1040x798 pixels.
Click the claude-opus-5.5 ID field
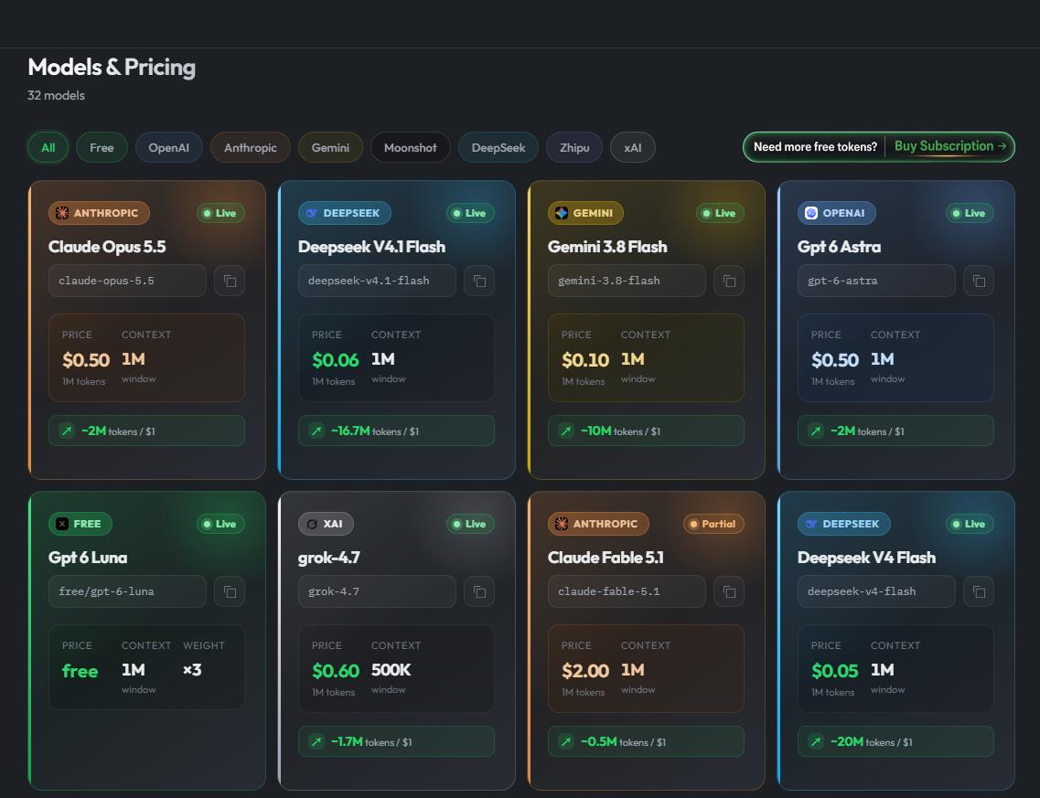coord(127,281)
